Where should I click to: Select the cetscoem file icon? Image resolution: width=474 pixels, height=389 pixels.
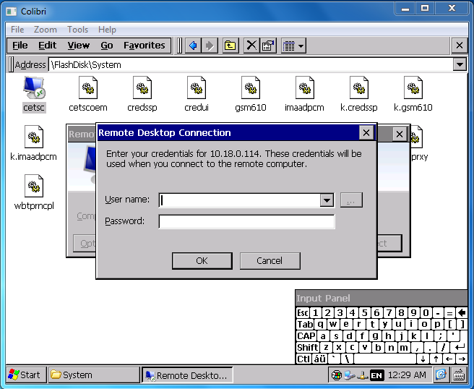pos(88,94)
